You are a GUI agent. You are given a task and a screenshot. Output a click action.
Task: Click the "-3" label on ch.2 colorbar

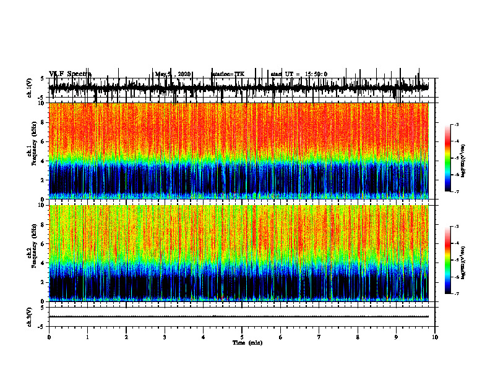click(456, 227)
